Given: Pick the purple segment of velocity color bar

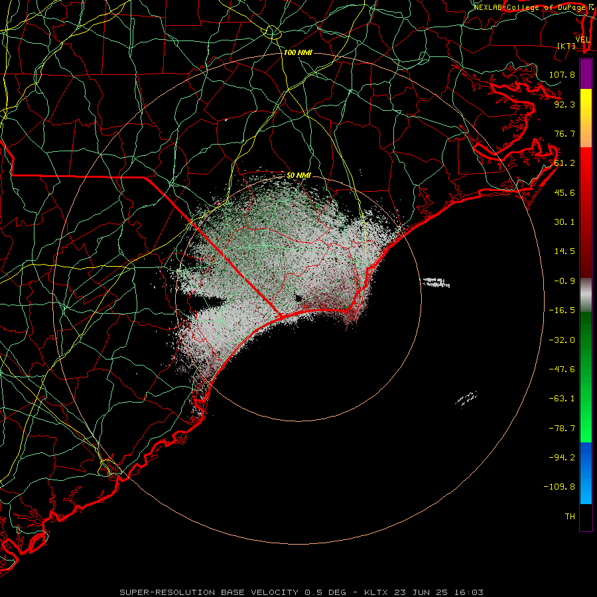Looking at the screenshot, I should [586, 74].
